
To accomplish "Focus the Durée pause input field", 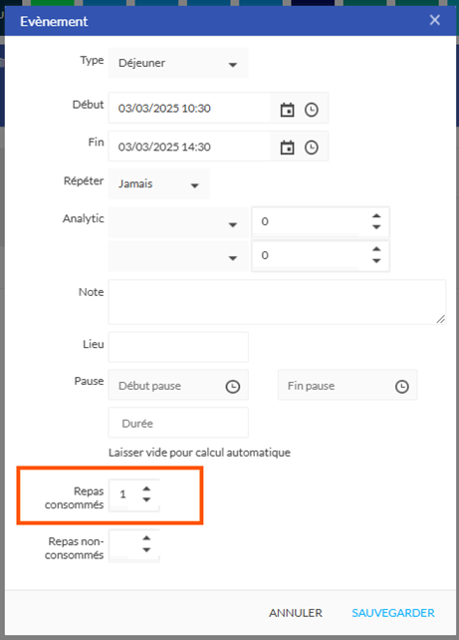I will pyautogui.click(x=178, y=423).
